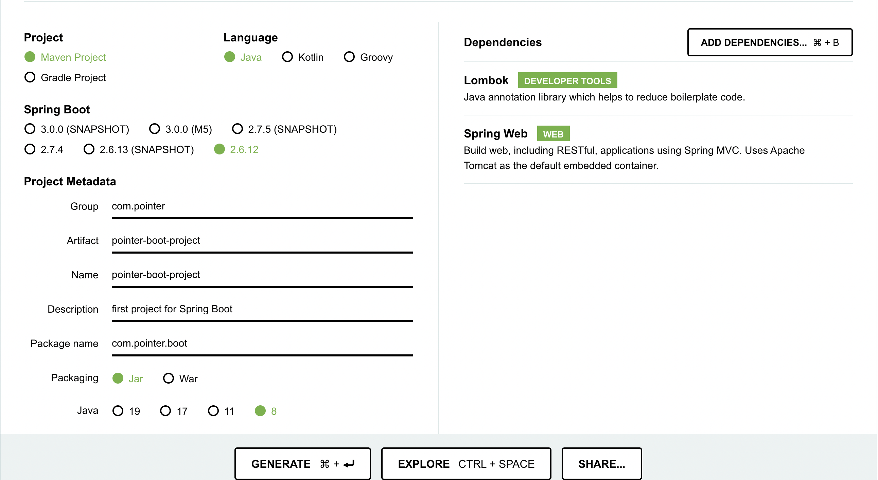Select Groovy language option
The image size is (878, 480).
pos(349,57)
